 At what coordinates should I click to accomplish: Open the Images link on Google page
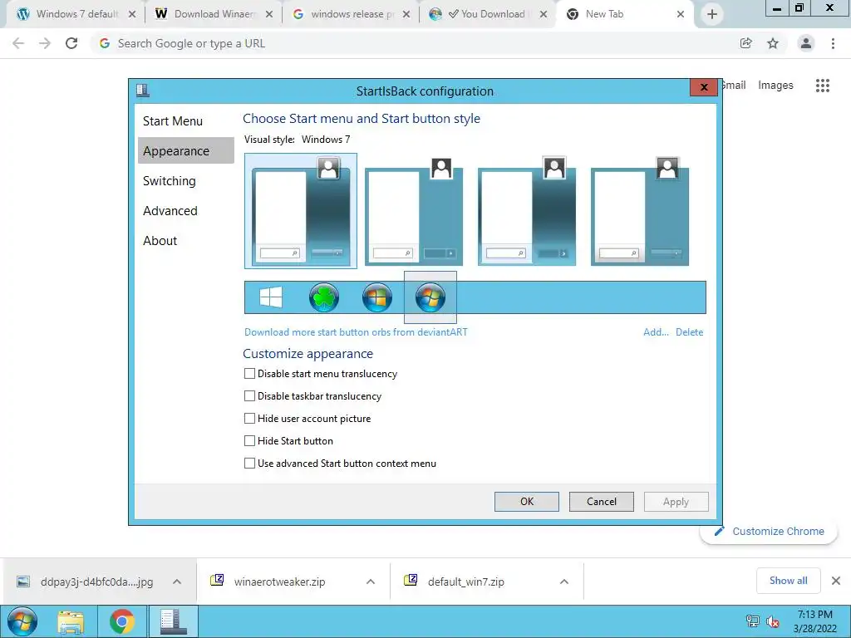[x=775, y=86]
